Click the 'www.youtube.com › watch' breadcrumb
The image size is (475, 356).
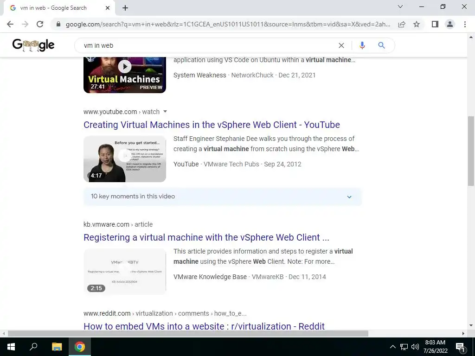[122, 112]
